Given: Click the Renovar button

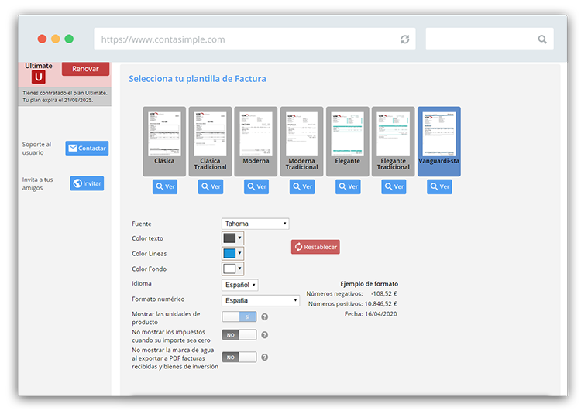Looking at the screenshot, I should (85, 69).
